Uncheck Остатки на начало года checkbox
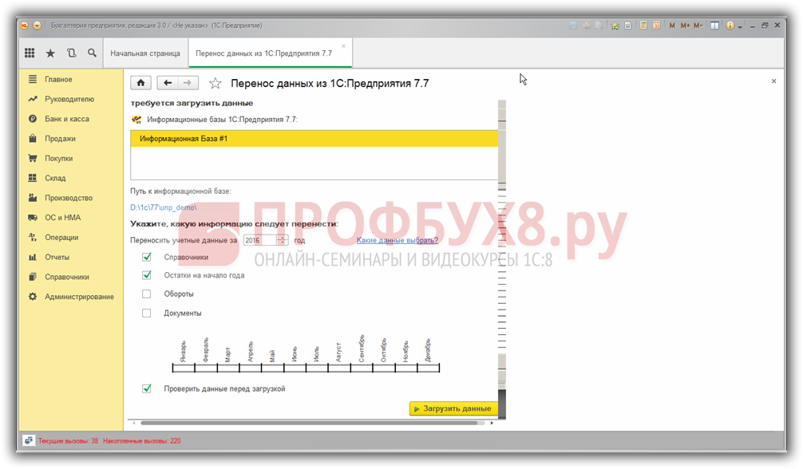Screen dimensions: 803x469 (147, 275)
